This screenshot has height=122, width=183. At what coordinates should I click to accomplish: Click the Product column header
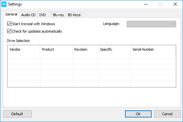click(x=56, y=49)
